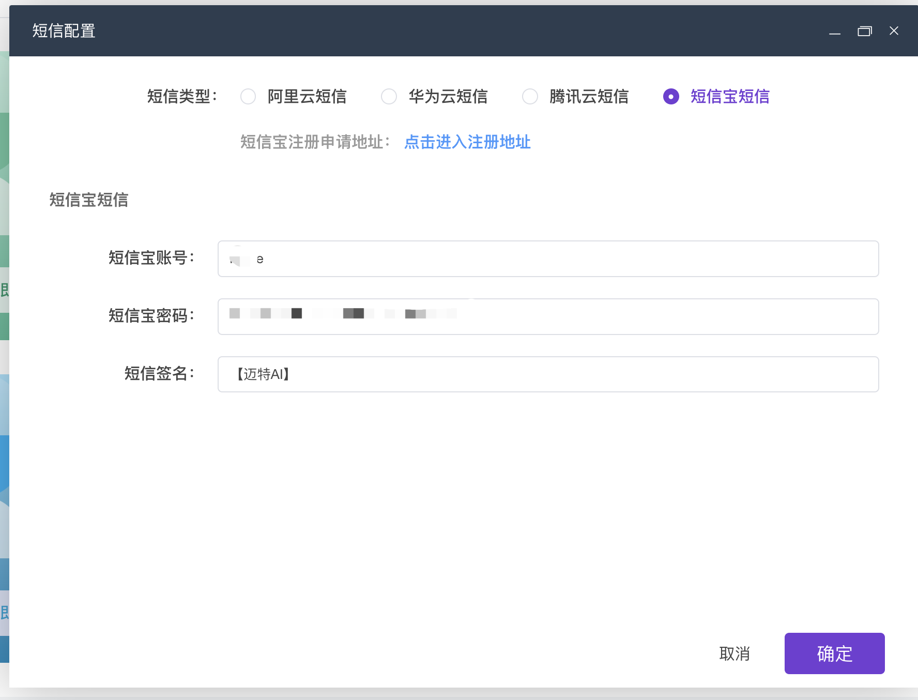This screenshot has width=918, height=700.
Task: Click the 短信宝账号 field label
Action: click(151, 258)
